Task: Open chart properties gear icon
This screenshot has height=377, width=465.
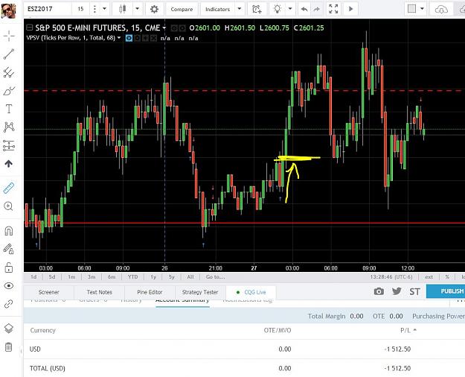Action: pos(154,9)
